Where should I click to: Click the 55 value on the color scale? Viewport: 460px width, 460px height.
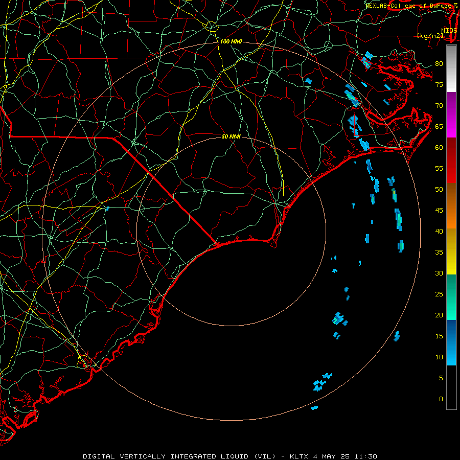439,168
